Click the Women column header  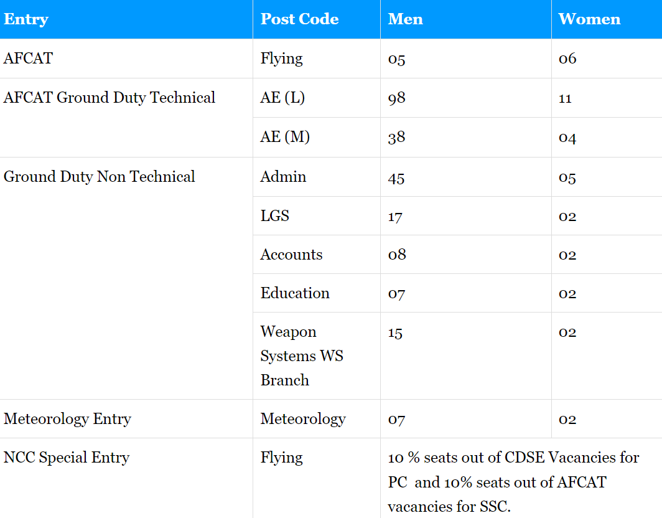pos(589,19)
